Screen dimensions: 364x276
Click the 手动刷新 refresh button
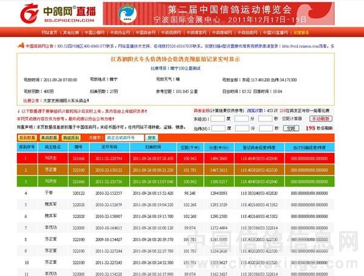322,119
